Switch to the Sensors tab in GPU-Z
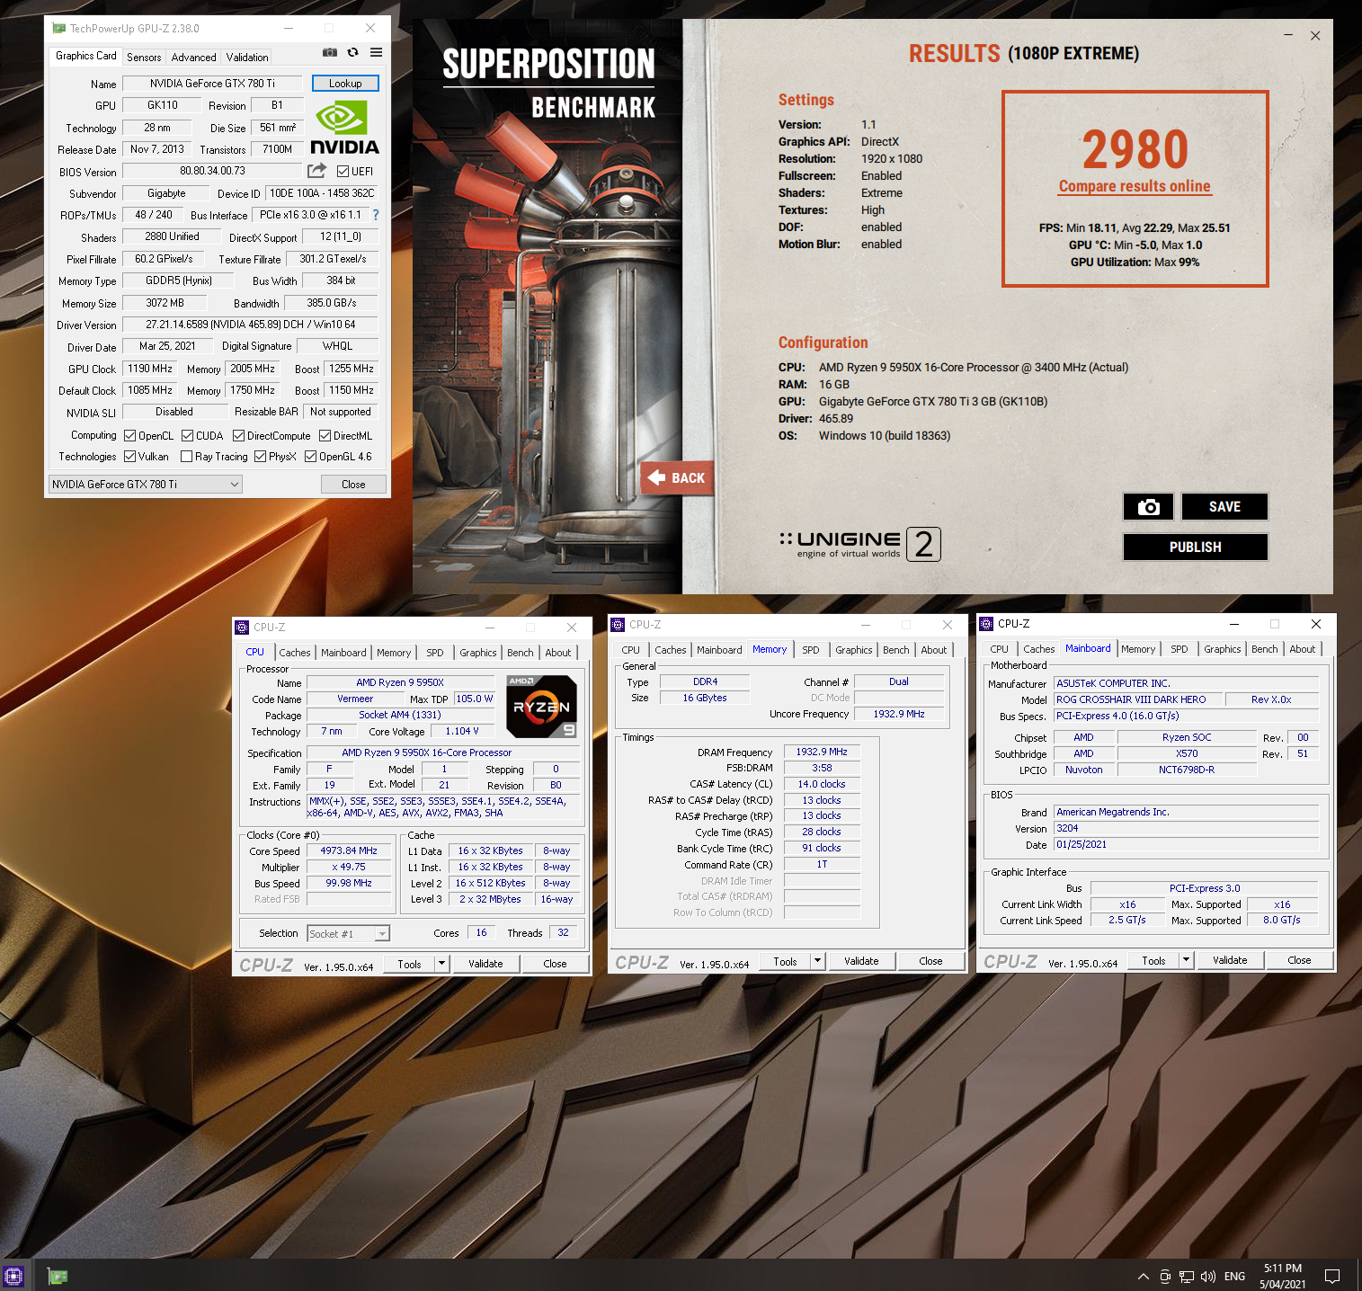This screenshot has height=1291, width=1362. pos(144,58)
